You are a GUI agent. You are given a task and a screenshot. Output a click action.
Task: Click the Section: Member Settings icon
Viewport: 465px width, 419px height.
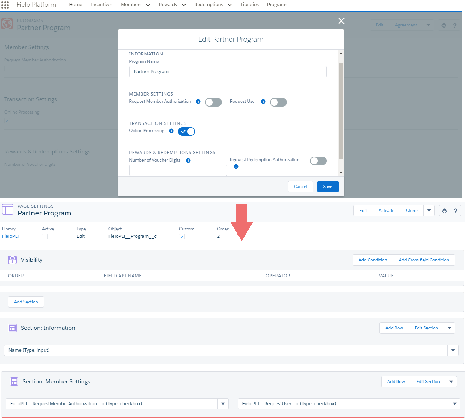[x=14, y=382]
